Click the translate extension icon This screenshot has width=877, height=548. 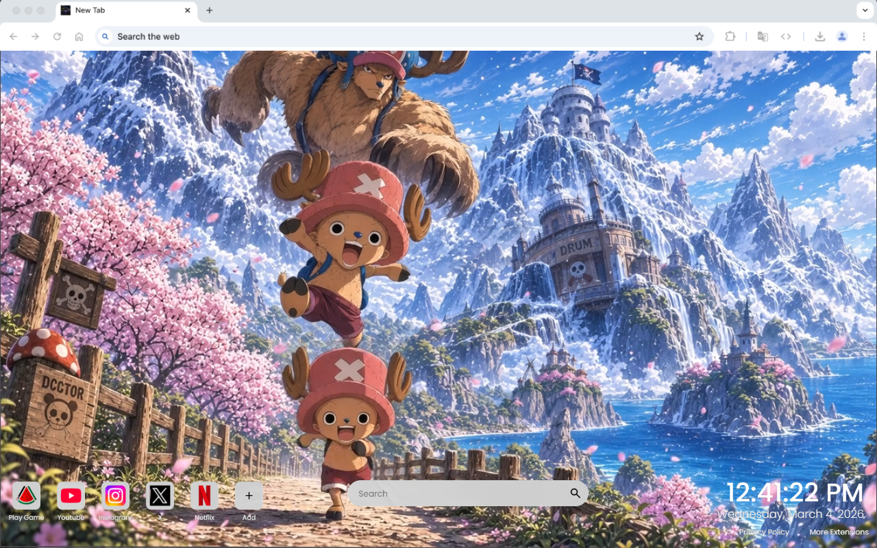tap(763, 36)
